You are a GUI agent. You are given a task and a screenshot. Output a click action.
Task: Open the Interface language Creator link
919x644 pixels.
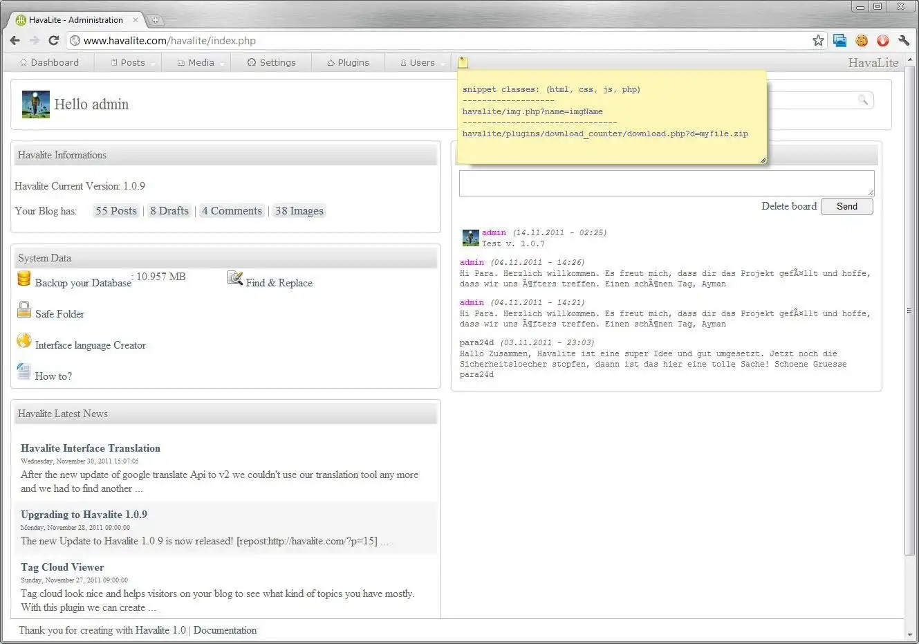click(91, 345)
